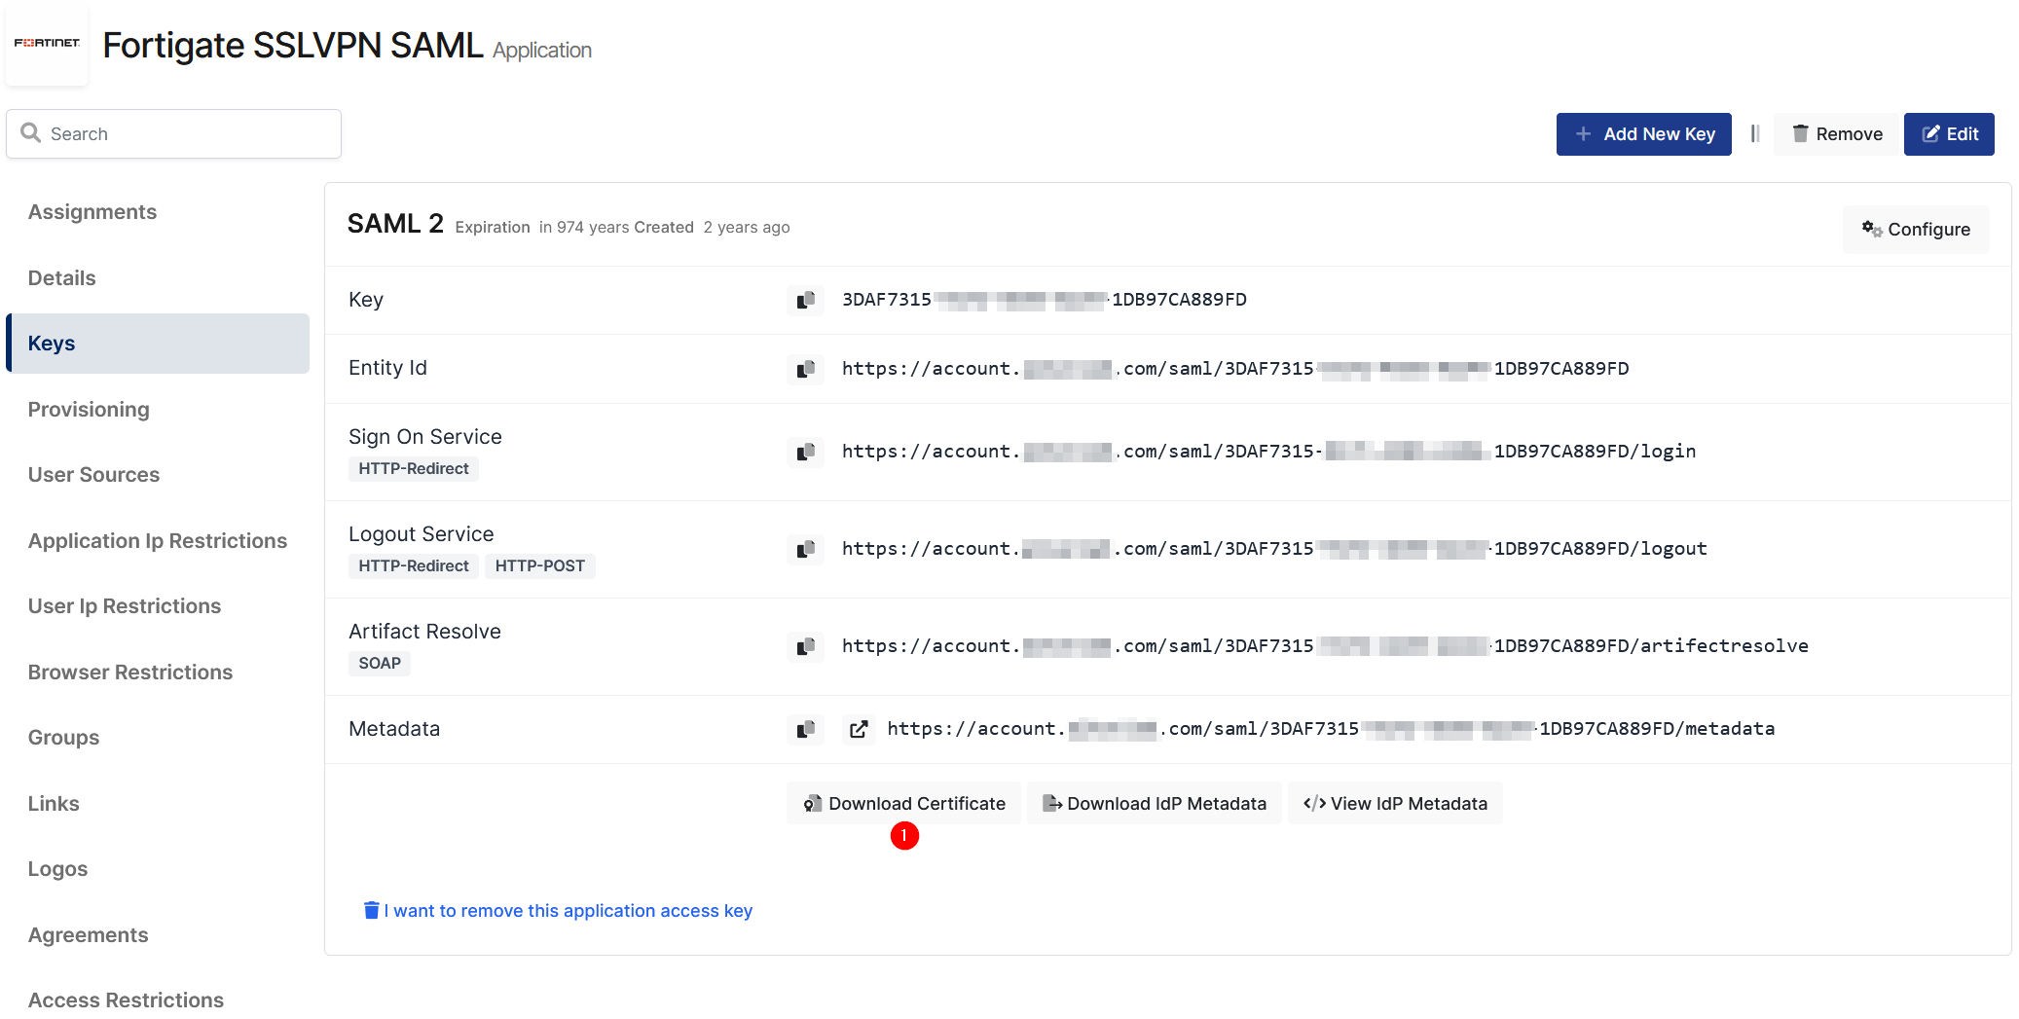
Task: Download the certificate
Action: coord(903,804)
